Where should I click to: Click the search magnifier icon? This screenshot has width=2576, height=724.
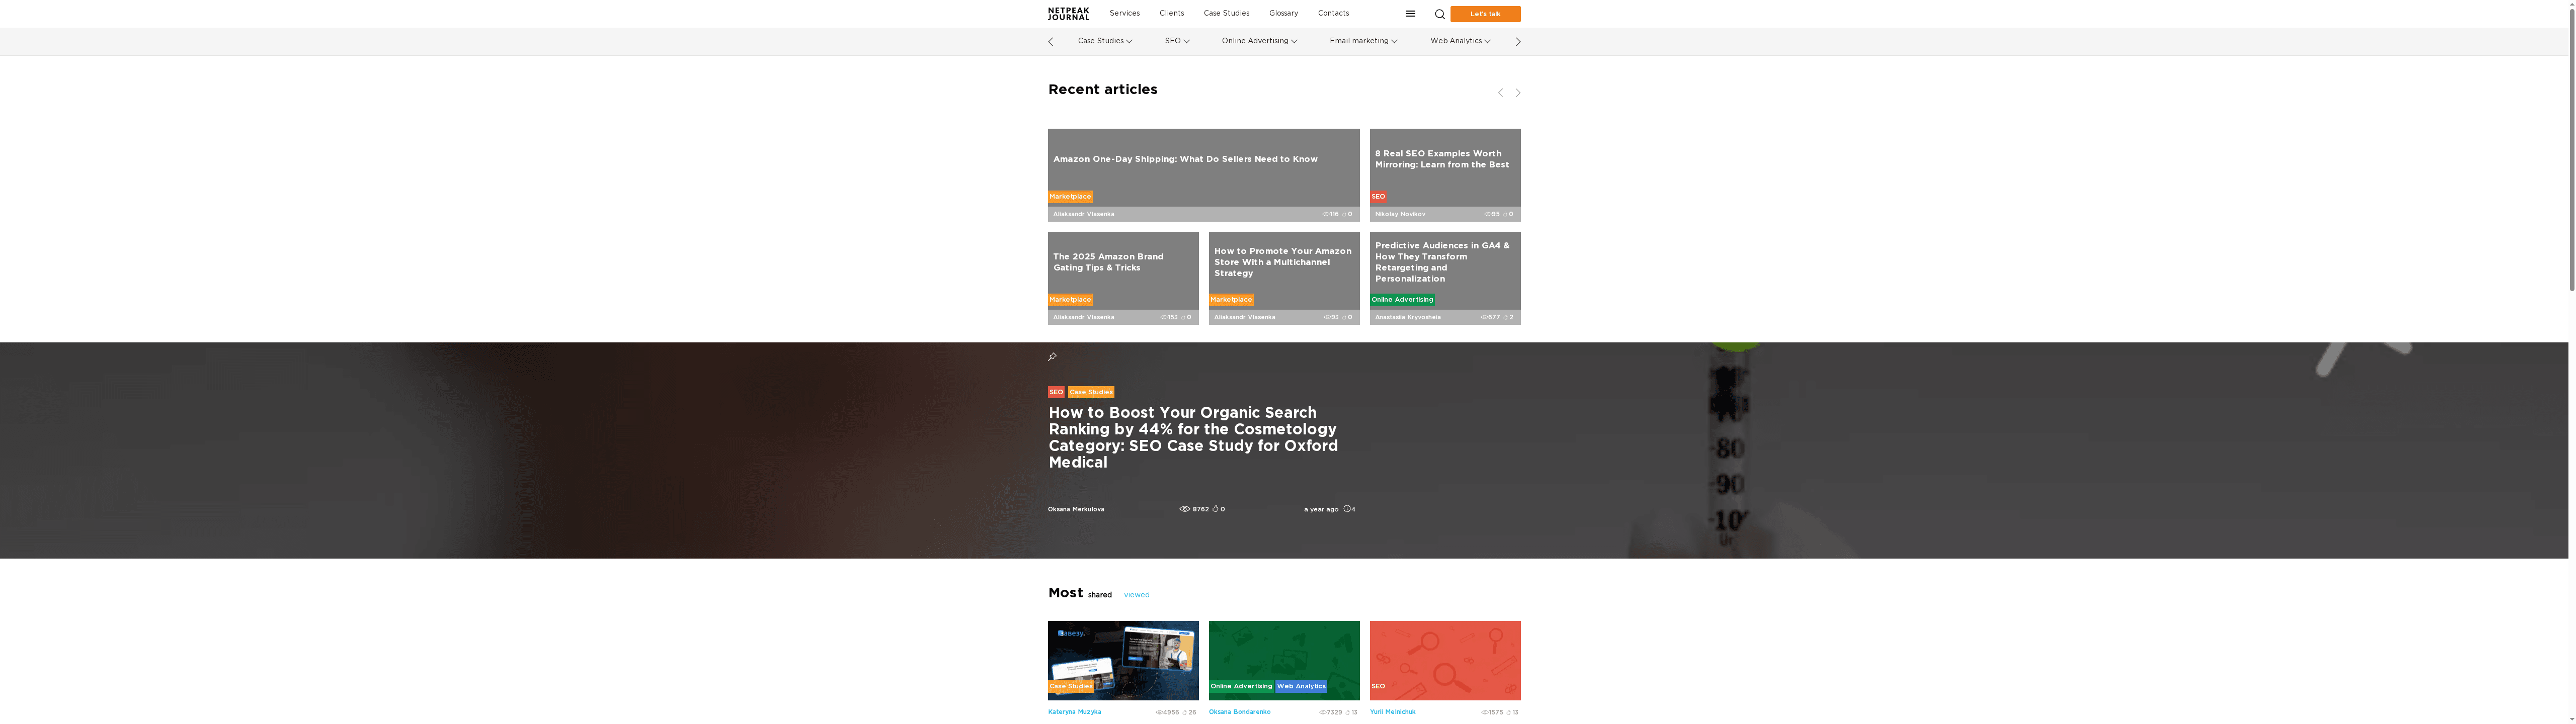[x=1439, y=14]
